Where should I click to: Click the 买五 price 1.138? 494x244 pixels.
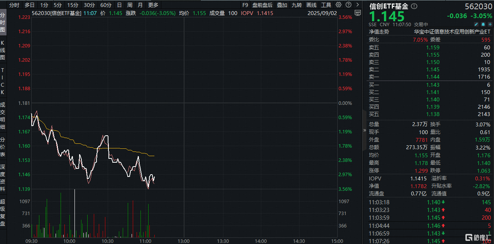[433, 114]
